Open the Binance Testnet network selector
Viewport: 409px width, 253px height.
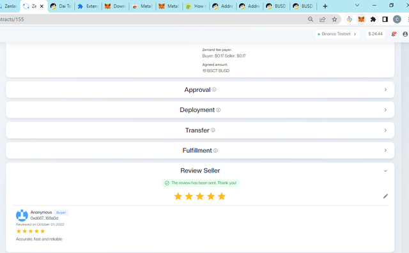(337, 34)
